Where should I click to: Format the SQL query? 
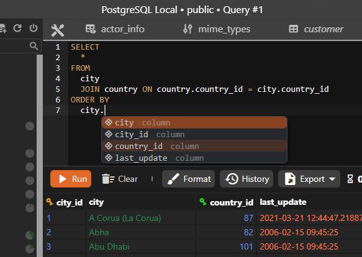click(188, 179)
